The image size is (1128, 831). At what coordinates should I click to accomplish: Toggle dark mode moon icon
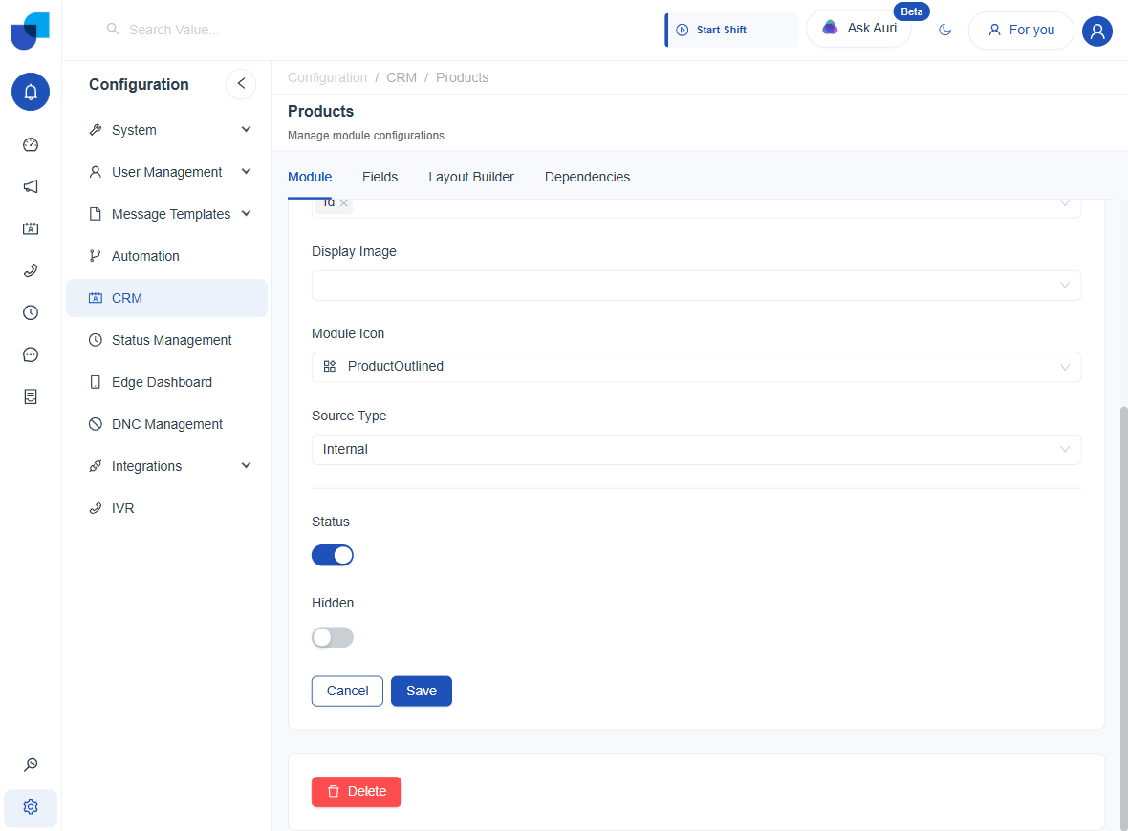coord(945,31)
